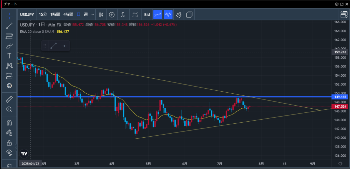Select the brush drawing tool
350x169 pixels.
(9, 46)
